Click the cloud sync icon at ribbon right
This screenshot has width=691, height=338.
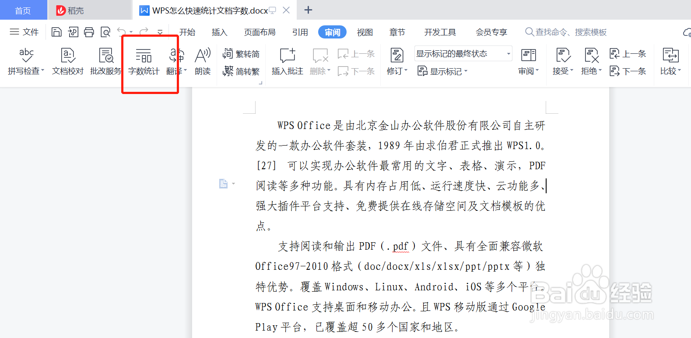(687, 32)
